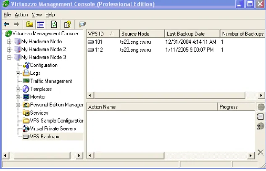The height and width of the screenshot is (171, 266).
Task: Expand the Templates tree node
Action: point(18,89)
